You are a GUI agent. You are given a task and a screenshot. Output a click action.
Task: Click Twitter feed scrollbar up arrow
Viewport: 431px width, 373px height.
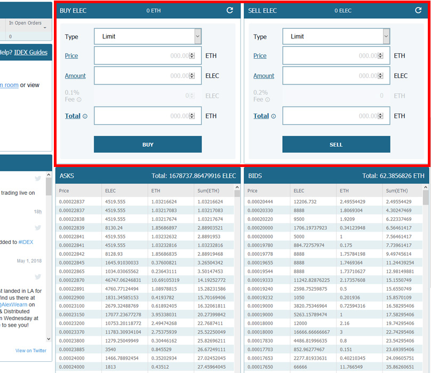tap(49, 174)
